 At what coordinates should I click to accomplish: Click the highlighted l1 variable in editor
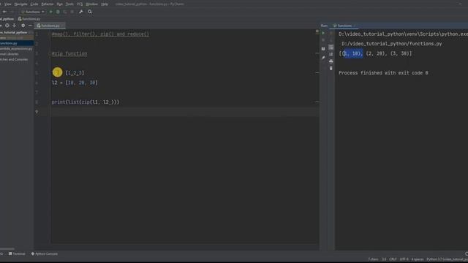[x=57, y=72]
